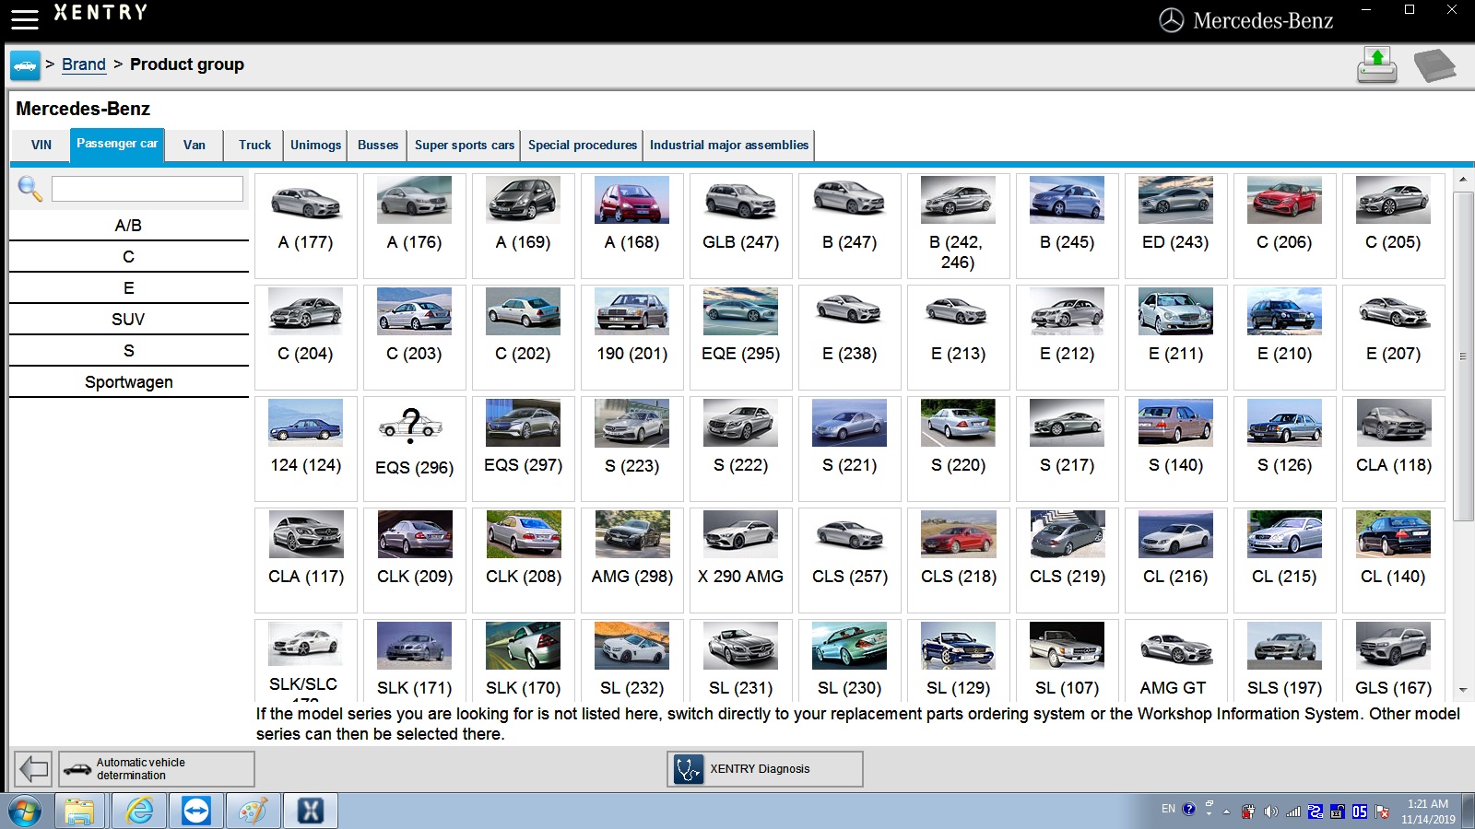The height and width of the screenshot is (829, 1475).
Task: Filter by E class category
Action: [129, 288]
